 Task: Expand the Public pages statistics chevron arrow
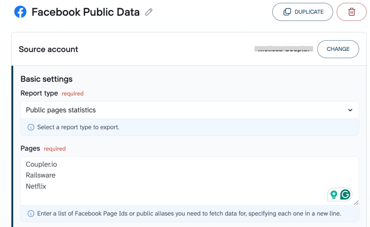pos(350,110)
